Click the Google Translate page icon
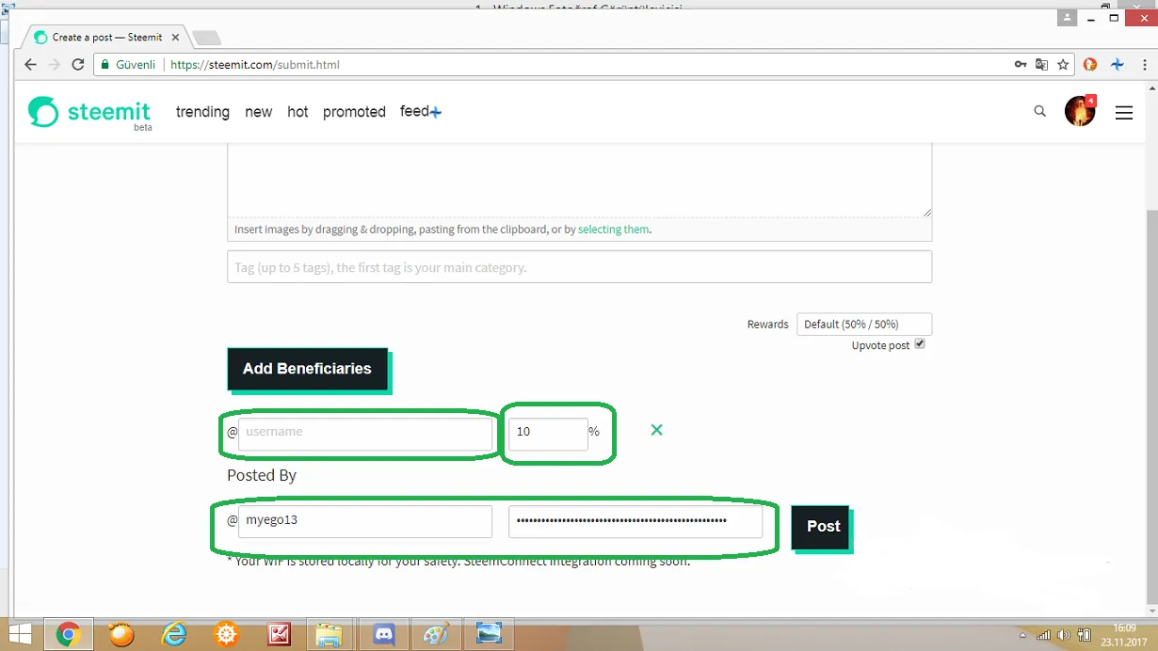This screenshot has height=651, width=1158. pyautogui.click(x=1041, y=65)
